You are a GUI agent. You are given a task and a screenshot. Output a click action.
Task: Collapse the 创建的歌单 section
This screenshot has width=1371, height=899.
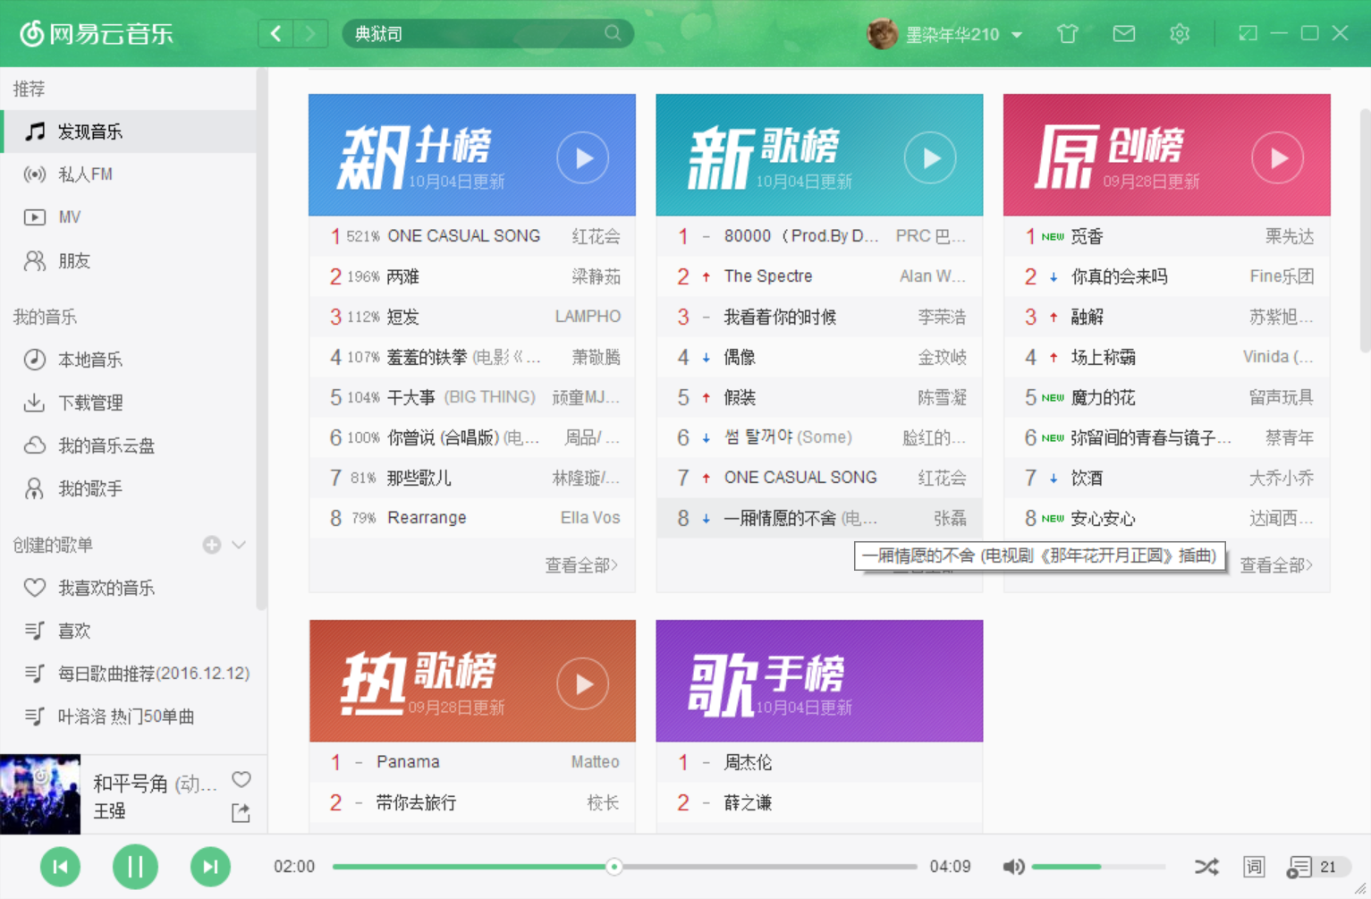239,545
